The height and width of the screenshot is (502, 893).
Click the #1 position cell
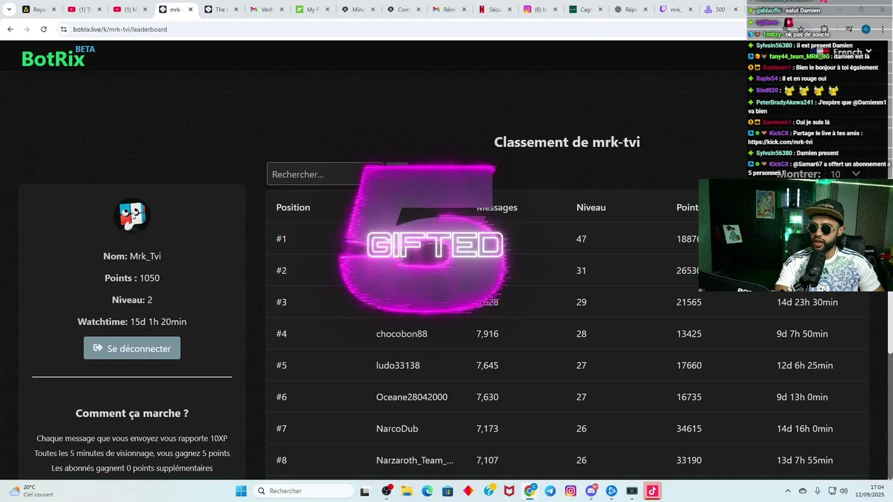tap(281, 238)
